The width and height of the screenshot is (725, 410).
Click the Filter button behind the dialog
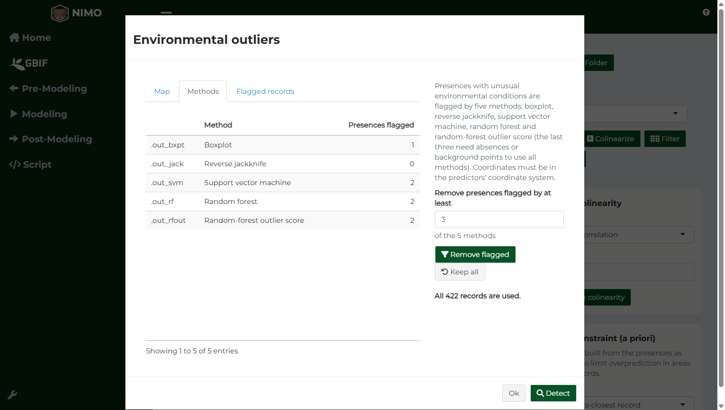pyautogui.click(x=665, y=139)
